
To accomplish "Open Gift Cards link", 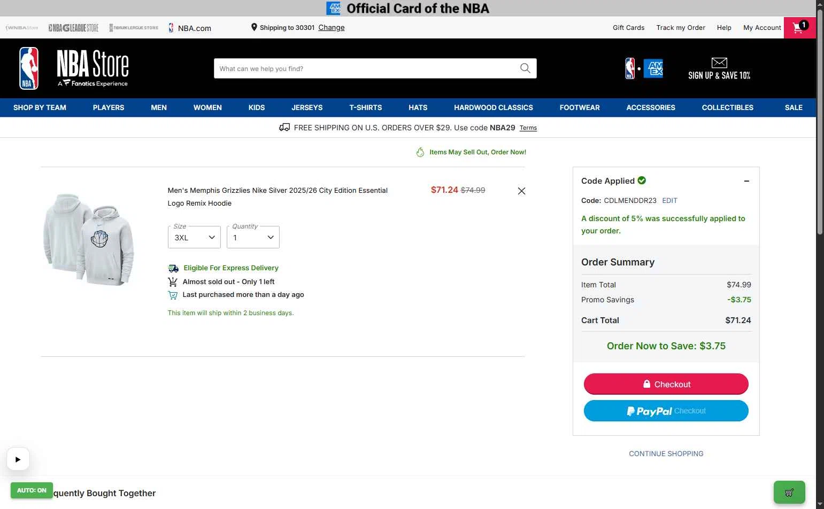I will point(628,27).
